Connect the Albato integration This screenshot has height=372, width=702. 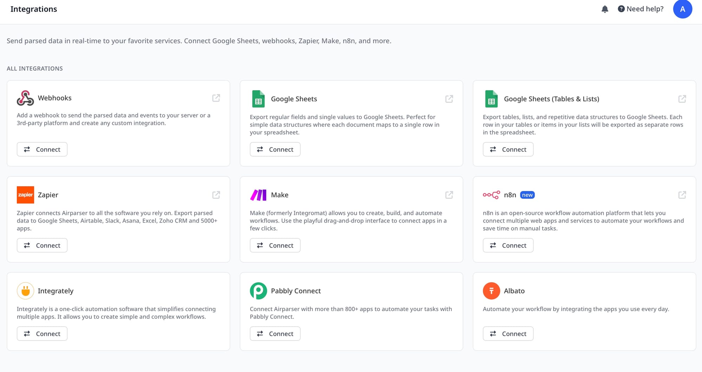pos(508,334)
